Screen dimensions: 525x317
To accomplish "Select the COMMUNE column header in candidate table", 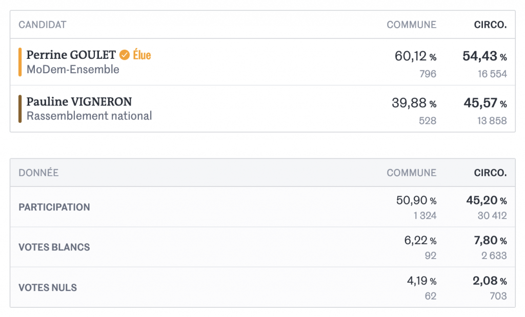I will click(412, 25).
